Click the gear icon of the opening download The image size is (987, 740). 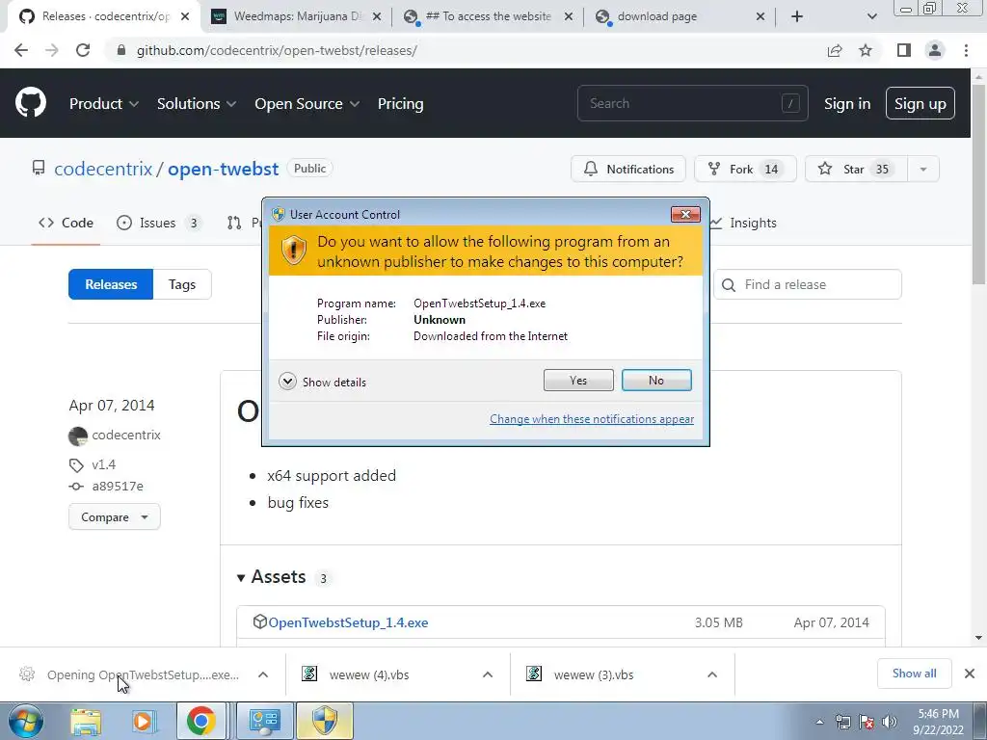27,674
